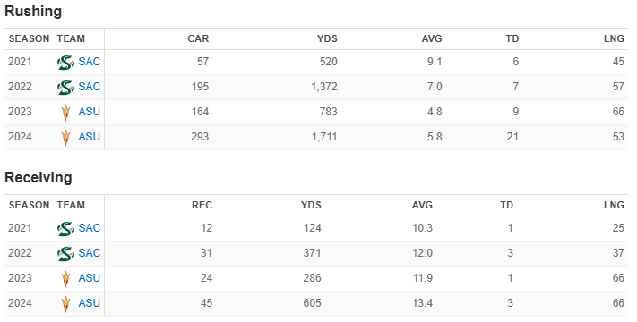Click Arizona State pitchfork logo in 2023 receiving row

tap(65, 279)
